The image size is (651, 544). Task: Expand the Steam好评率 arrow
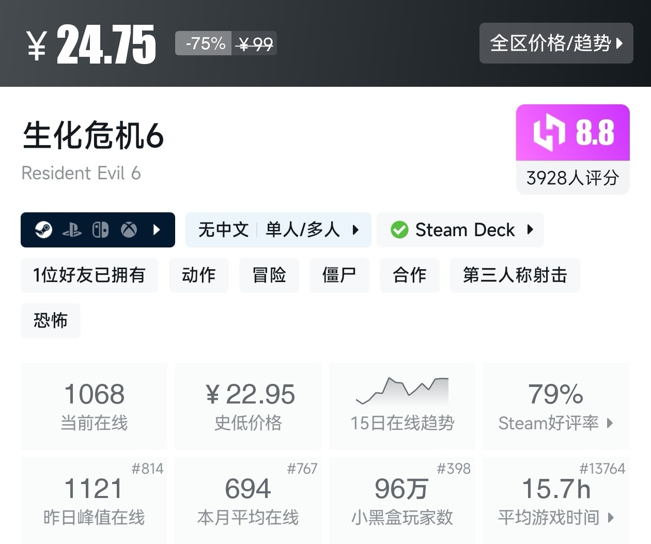(x=610, y=423)
